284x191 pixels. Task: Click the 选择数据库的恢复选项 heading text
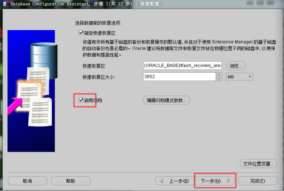(x=98, y=23)
